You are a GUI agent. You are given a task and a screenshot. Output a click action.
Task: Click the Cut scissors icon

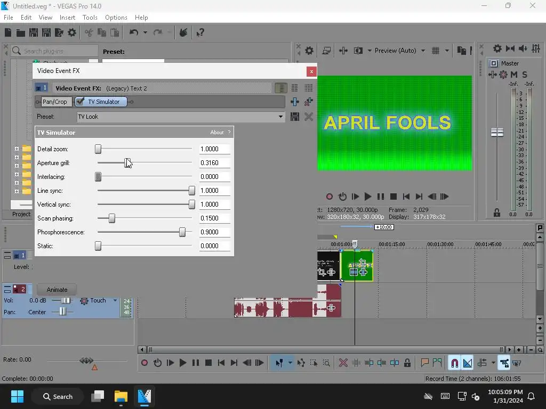[89, 32]
